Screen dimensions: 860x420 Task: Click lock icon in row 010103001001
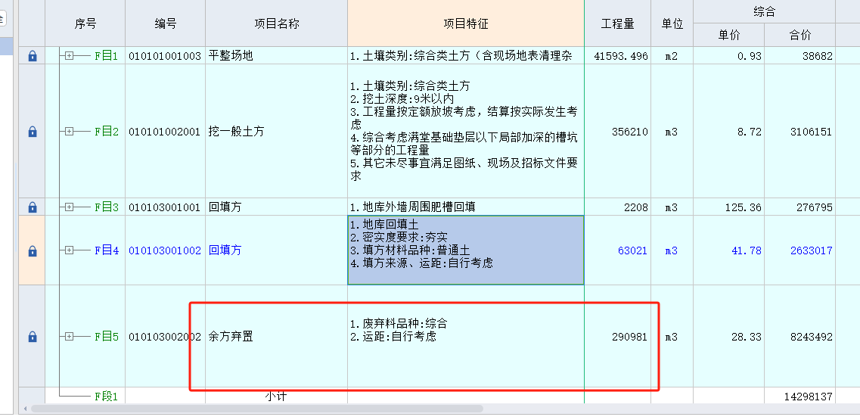32,207
